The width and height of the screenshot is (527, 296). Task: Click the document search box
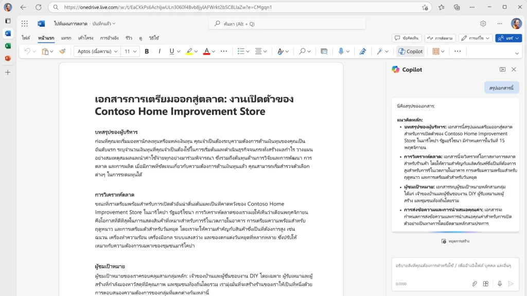pyautogui.click(x=287, y=24)
